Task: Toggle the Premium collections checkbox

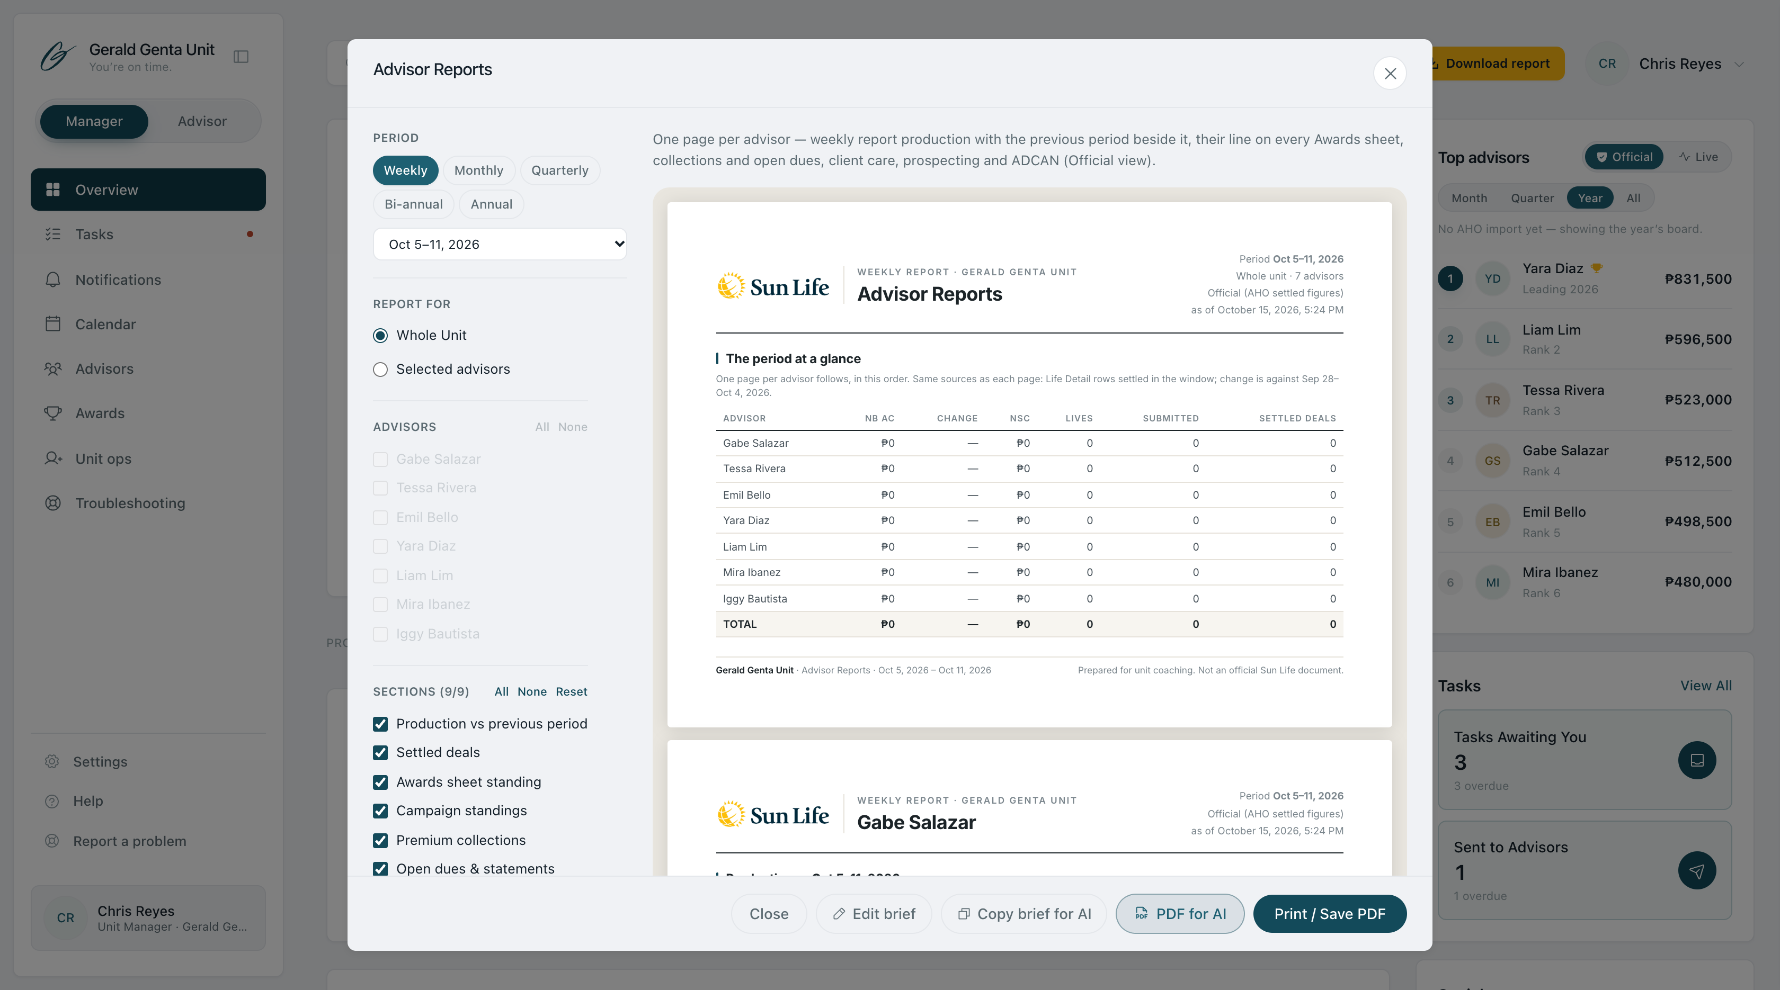Action: (380, 840)
